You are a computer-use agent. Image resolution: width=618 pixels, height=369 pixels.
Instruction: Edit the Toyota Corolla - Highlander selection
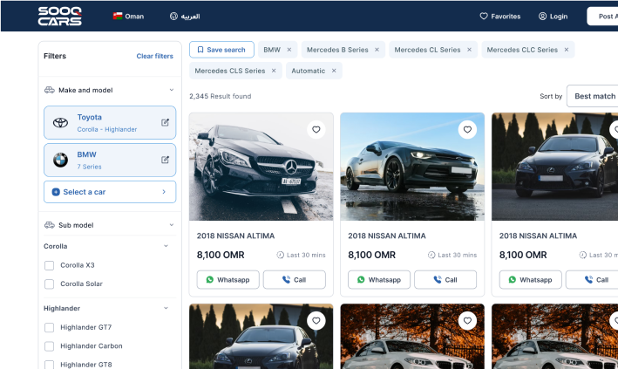165,122
